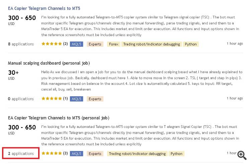This screenshot has height=164, width=251.
Task: Click the 0 applications count
Action: tap(21, 99)
